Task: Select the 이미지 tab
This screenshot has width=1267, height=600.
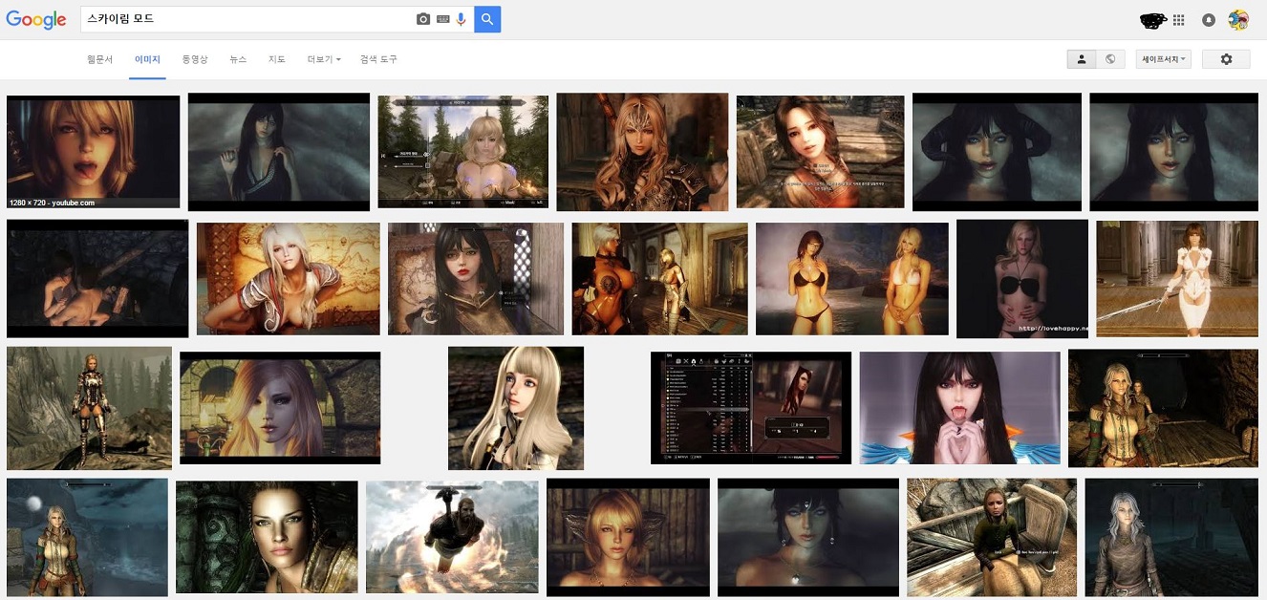Action: 148,59
